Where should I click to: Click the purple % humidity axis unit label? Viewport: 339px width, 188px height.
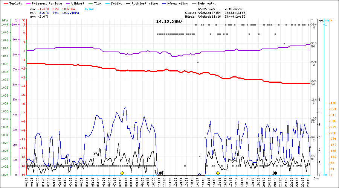pos(16,21)
